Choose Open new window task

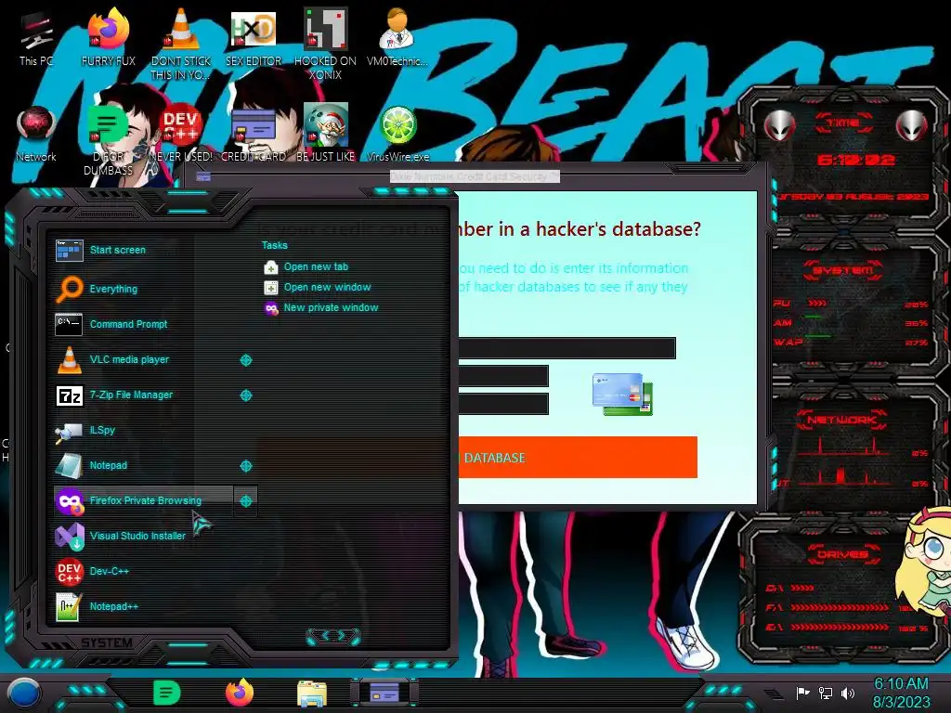pos(318,288)
